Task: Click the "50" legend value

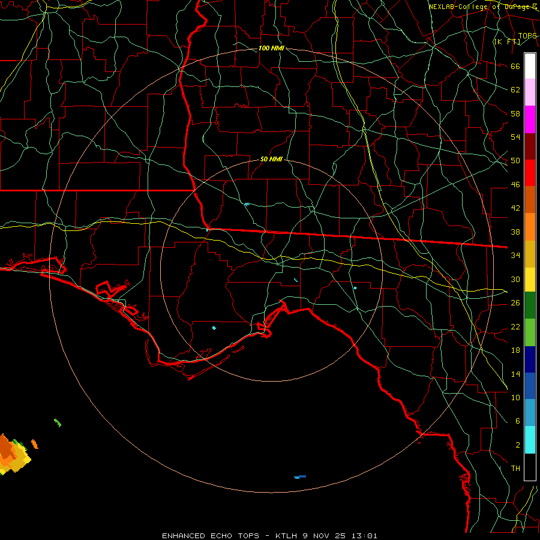Action: [x=515, y=161]
